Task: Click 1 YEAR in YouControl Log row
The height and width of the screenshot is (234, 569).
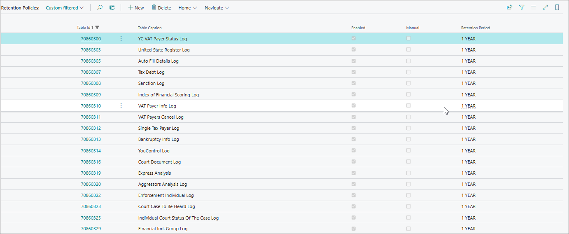Action: (469, 151)
